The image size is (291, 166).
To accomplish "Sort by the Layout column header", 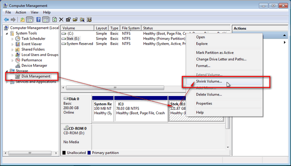I will (x=101, y=28).
